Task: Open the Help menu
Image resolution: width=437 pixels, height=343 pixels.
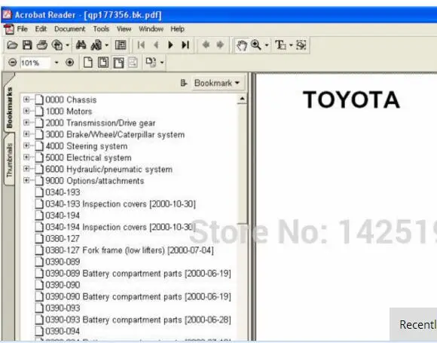Action: pos(177,29)
